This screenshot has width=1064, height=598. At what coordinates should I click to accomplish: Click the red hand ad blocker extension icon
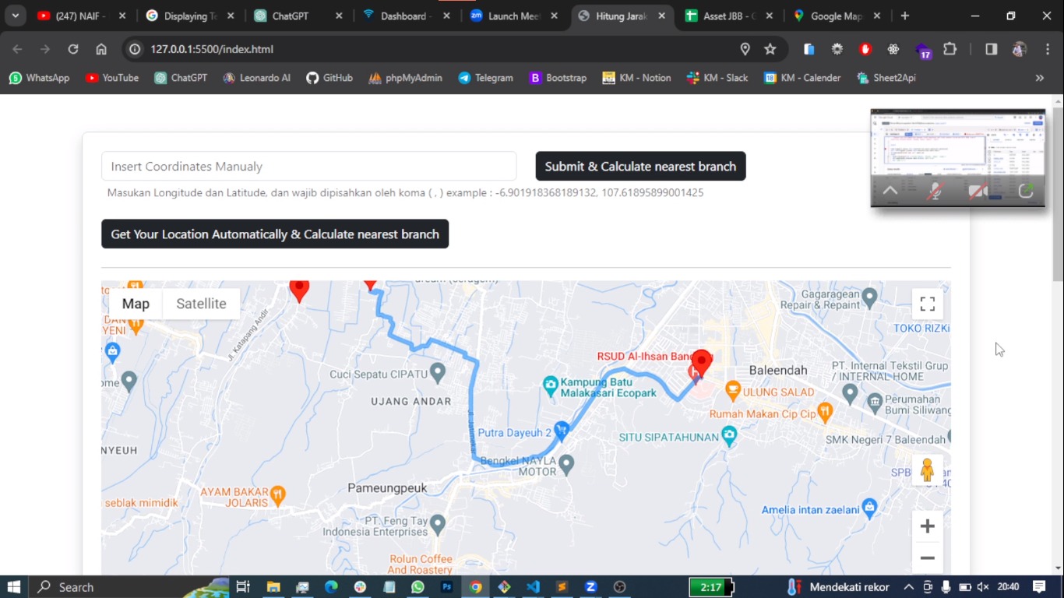point(865,49)
